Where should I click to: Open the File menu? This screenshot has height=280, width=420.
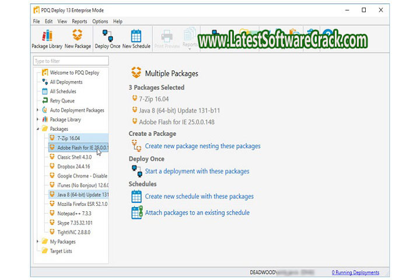(x=36, y=22)
